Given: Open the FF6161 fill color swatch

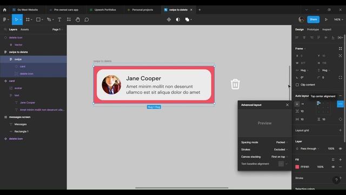Looking at the screenshot, I should (x=297, y=167).
